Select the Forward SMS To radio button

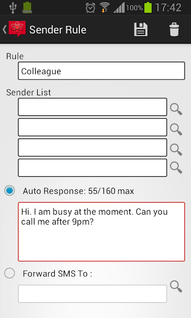(9, 273)
